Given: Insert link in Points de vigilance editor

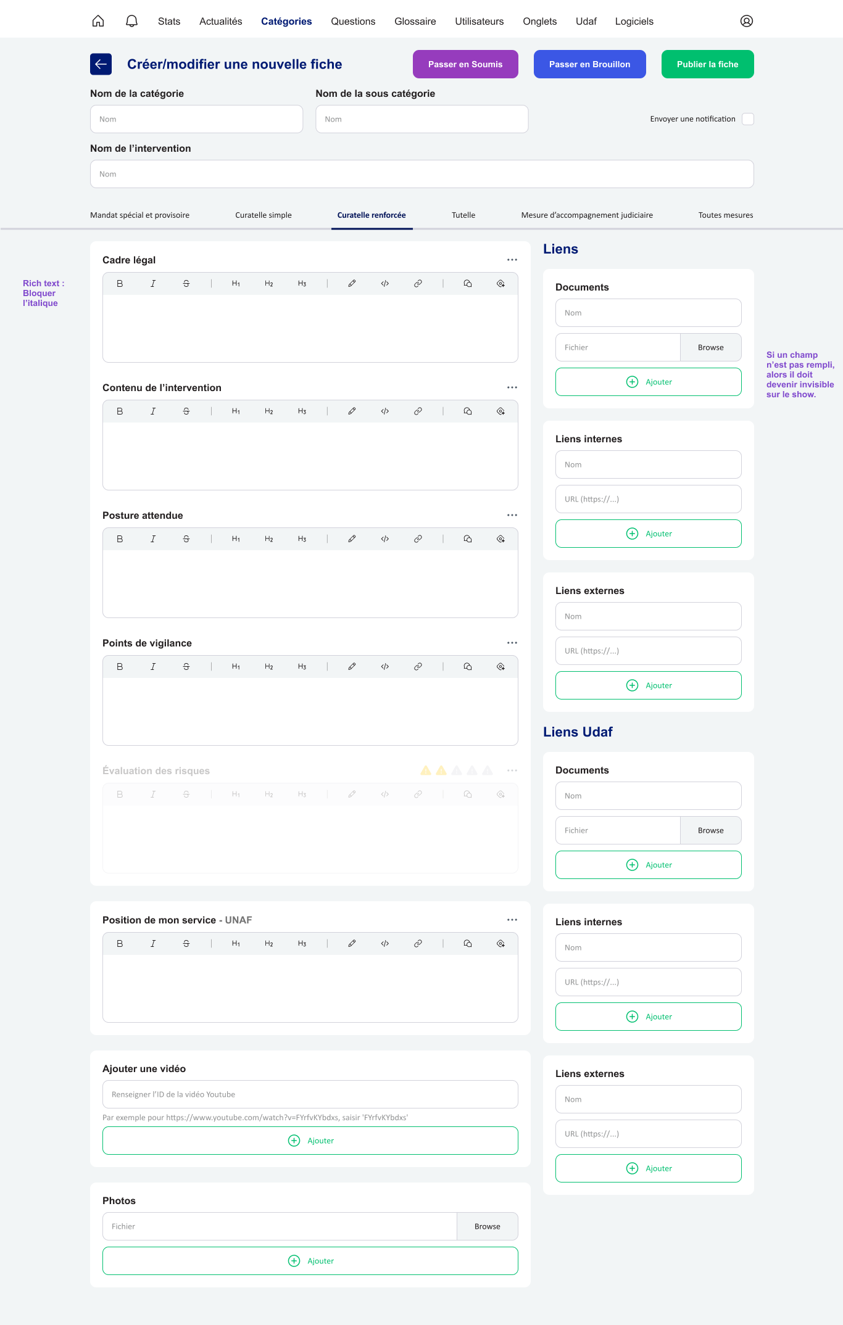Looking at the screenshot, I should 418,667.
